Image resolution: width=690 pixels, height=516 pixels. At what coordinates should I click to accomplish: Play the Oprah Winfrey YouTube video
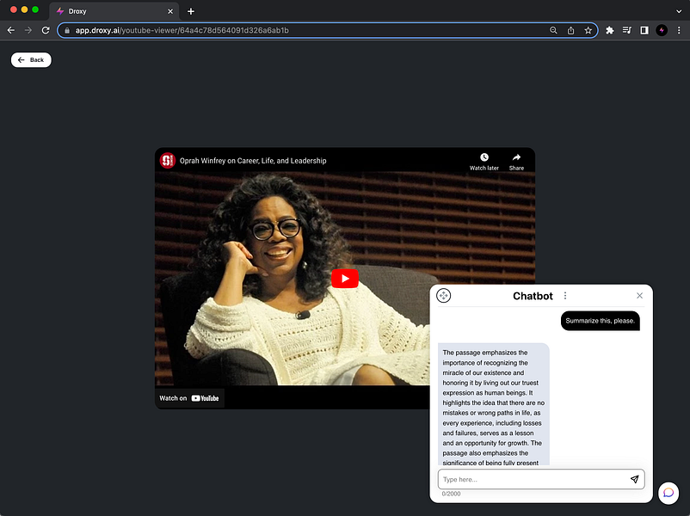click(344, 278)
